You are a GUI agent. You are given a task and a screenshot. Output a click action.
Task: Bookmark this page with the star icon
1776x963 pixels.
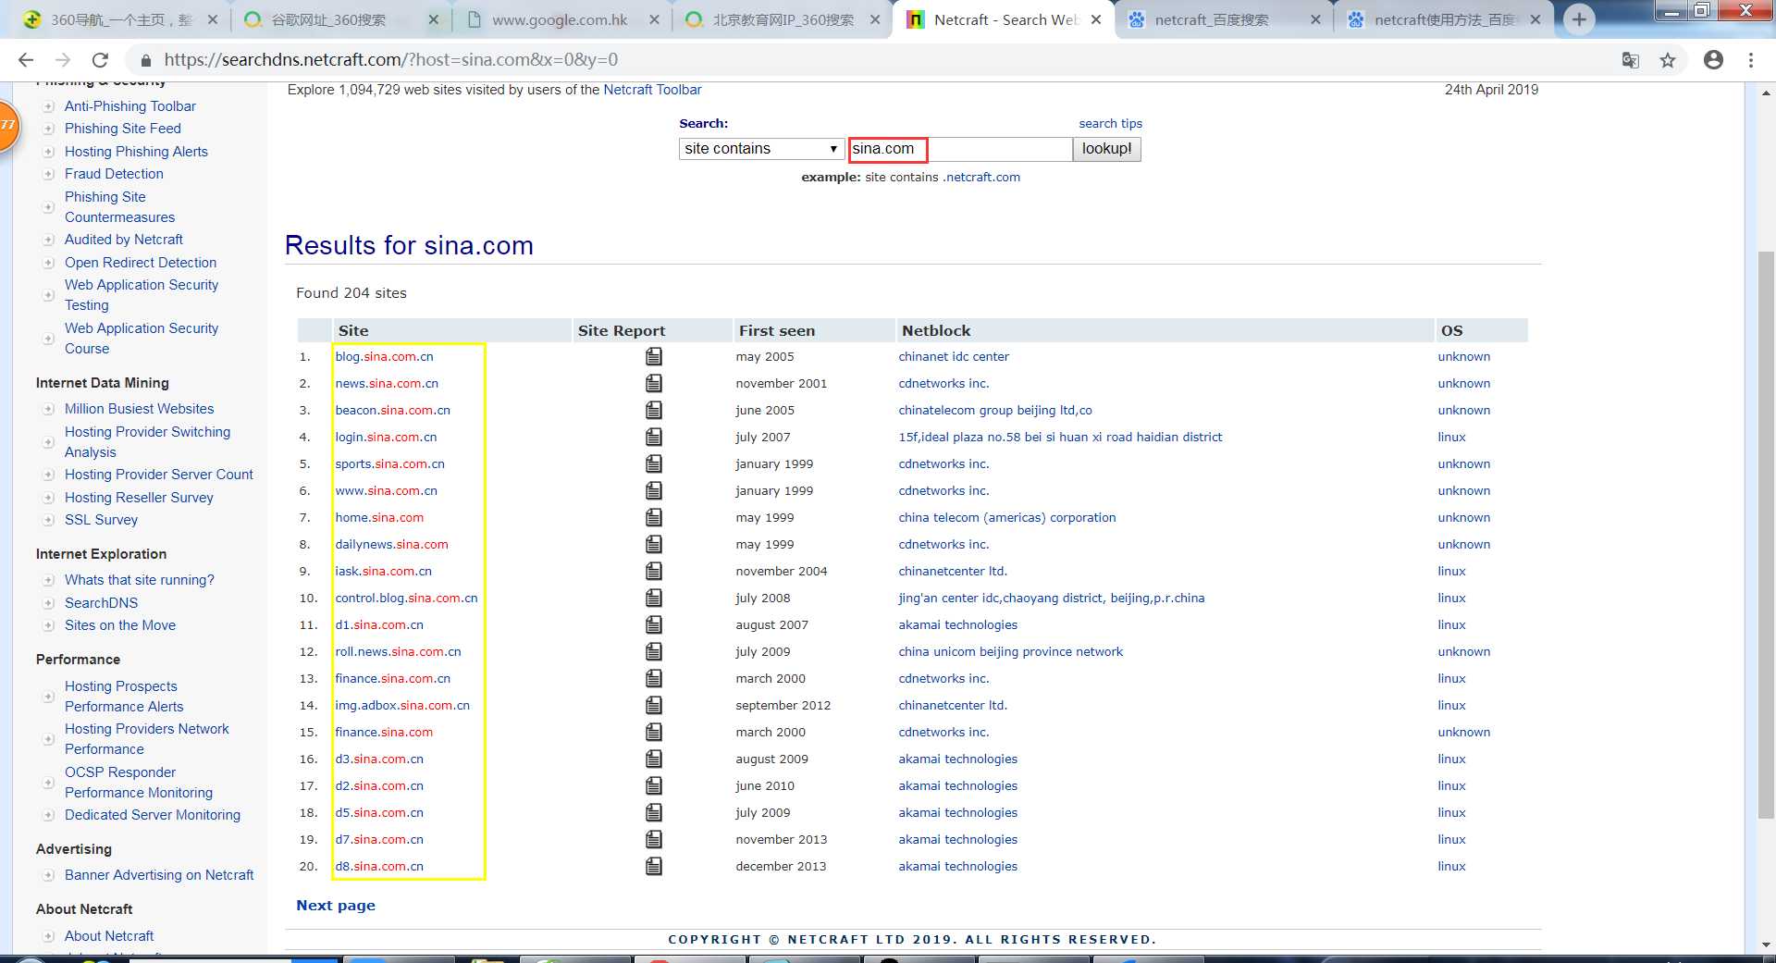click(1668, 60)
